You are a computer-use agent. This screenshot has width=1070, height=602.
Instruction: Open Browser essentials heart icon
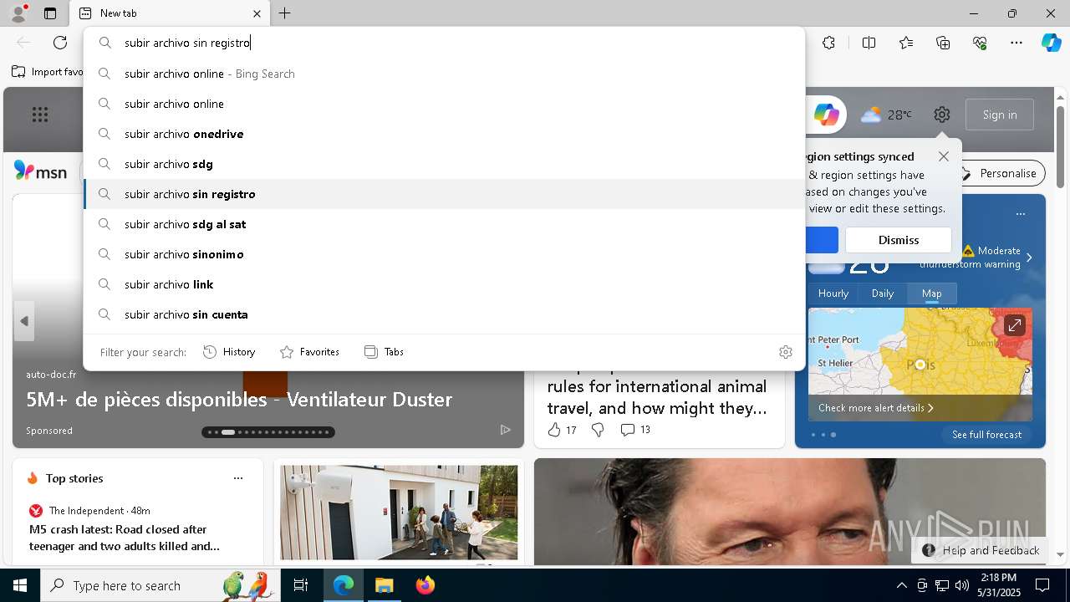click(980, 43)
